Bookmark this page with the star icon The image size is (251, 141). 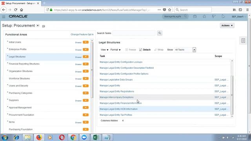click(x=169, y=10)
